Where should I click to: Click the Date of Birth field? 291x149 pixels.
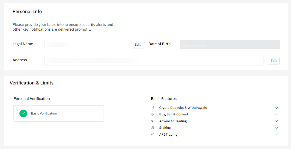pyautogui.click(x=230, y=45)
